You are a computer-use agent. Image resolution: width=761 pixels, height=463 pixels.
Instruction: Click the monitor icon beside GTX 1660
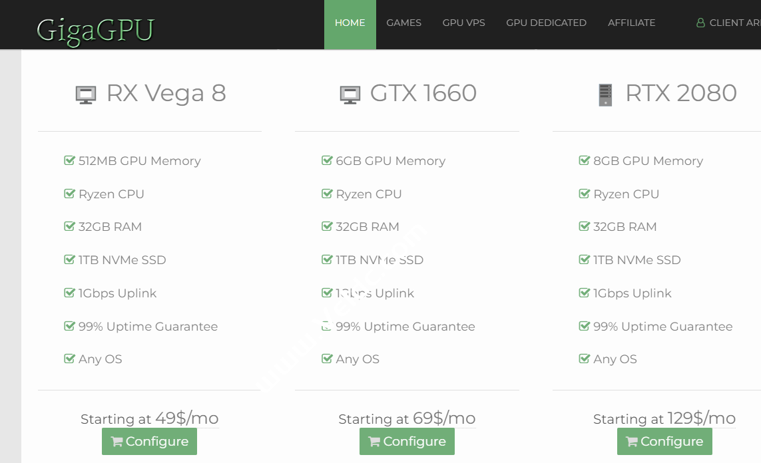350,94
